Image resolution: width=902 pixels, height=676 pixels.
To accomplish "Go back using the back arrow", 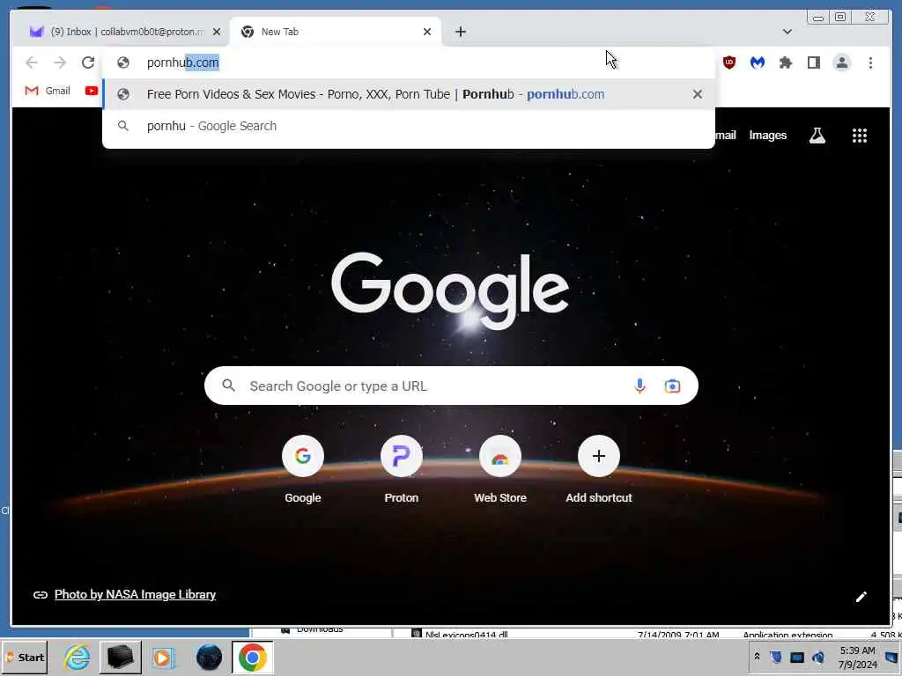I will pos(32,62).
